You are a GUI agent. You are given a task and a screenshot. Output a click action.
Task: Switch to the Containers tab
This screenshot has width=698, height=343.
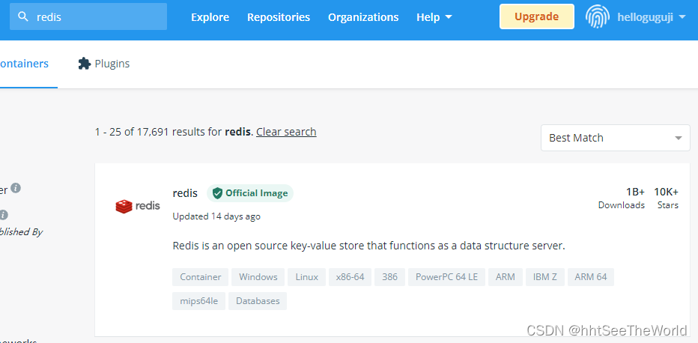point(24,64)
